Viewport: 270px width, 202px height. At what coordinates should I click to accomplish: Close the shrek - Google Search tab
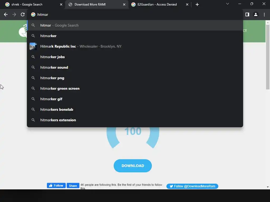click(x=61, y=4)
